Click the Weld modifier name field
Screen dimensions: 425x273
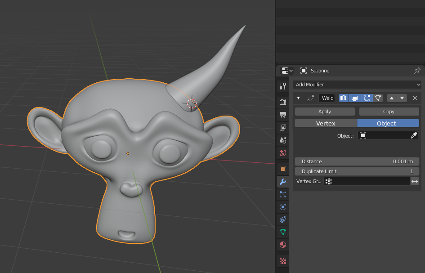tap(327, 98)
